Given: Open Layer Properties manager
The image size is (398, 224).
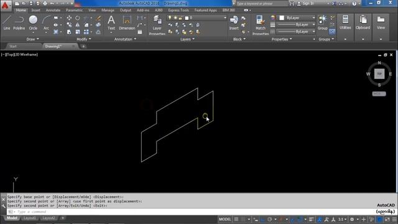Looking at the screenshot, I should click(157, 25).
